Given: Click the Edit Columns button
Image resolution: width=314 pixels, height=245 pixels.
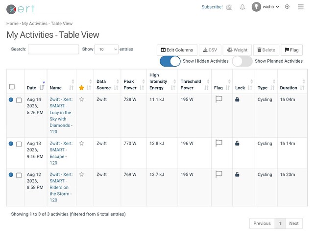Looking at the screenshot, I should (177, 50).
